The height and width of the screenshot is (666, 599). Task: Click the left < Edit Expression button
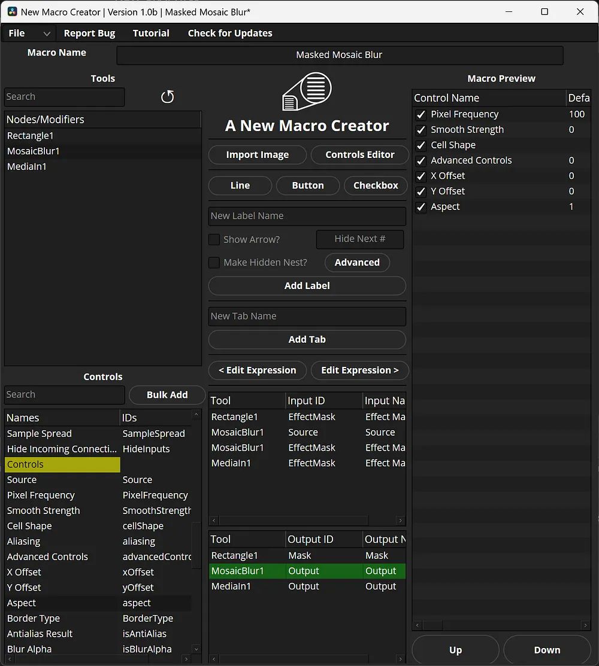click(x=257, y=370)
